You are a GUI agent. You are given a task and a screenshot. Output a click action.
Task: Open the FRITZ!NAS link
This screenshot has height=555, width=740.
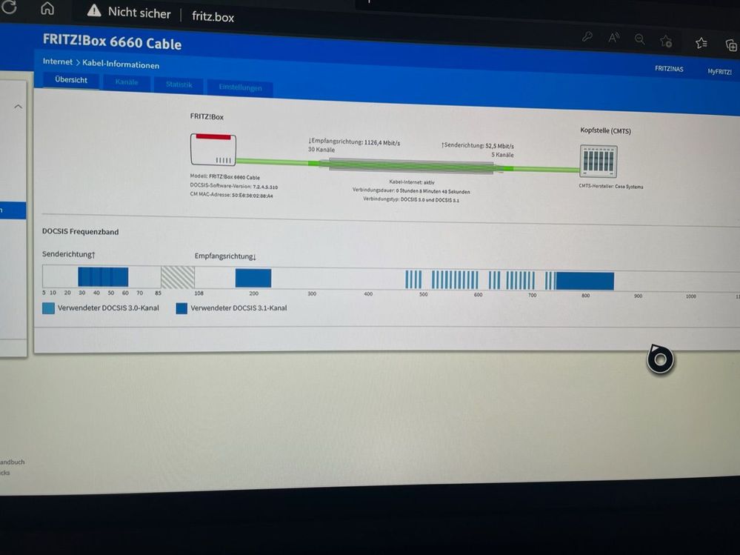(669, 69)
